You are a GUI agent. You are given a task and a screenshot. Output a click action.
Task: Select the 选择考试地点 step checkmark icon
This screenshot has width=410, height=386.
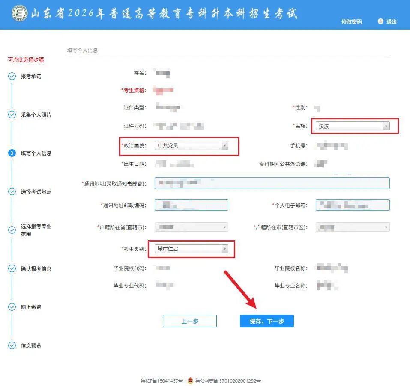point(12,192)
